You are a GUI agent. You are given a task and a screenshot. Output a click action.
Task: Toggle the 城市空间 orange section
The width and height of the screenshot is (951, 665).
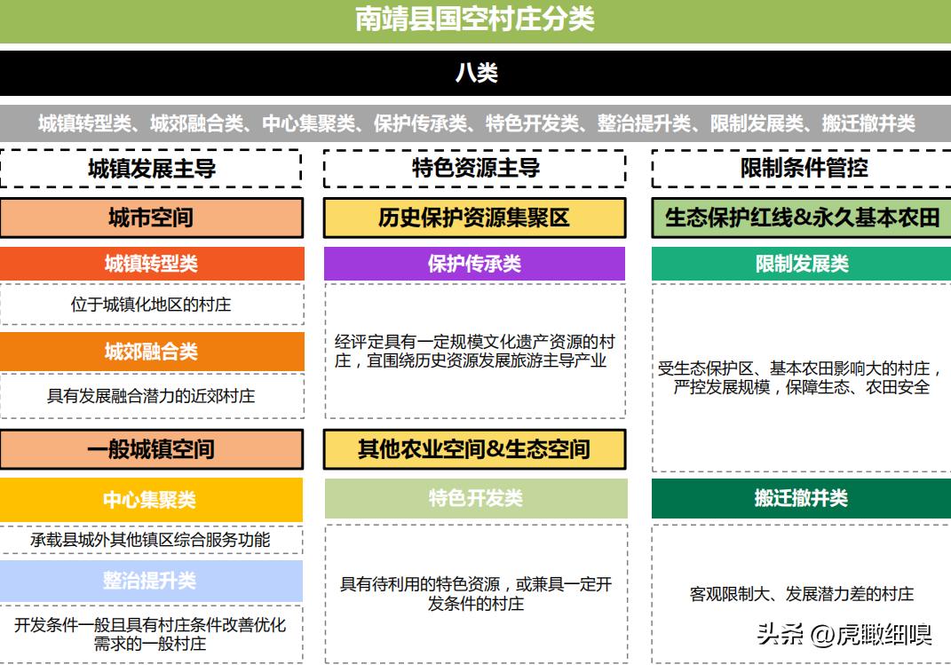tap(151, 217)
